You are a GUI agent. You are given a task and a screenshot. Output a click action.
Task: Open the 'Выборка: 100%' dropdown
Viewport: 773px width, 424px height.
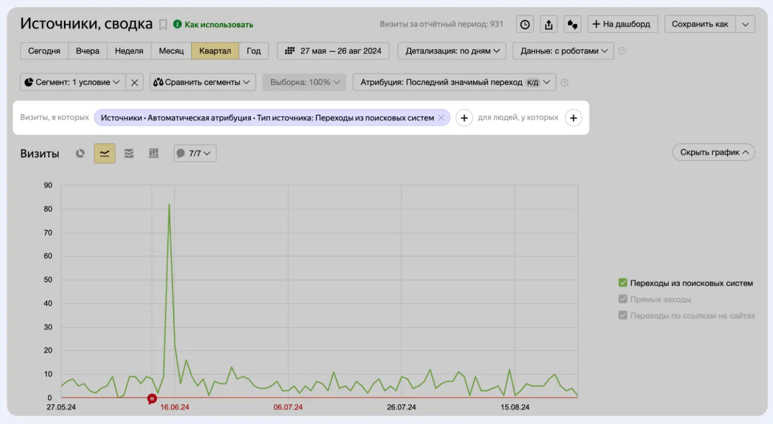(304, 82)
